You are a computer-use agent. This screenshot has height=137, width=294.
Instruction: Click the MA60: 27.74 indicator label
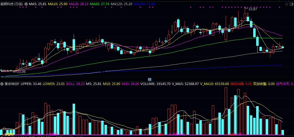point(99,4)
